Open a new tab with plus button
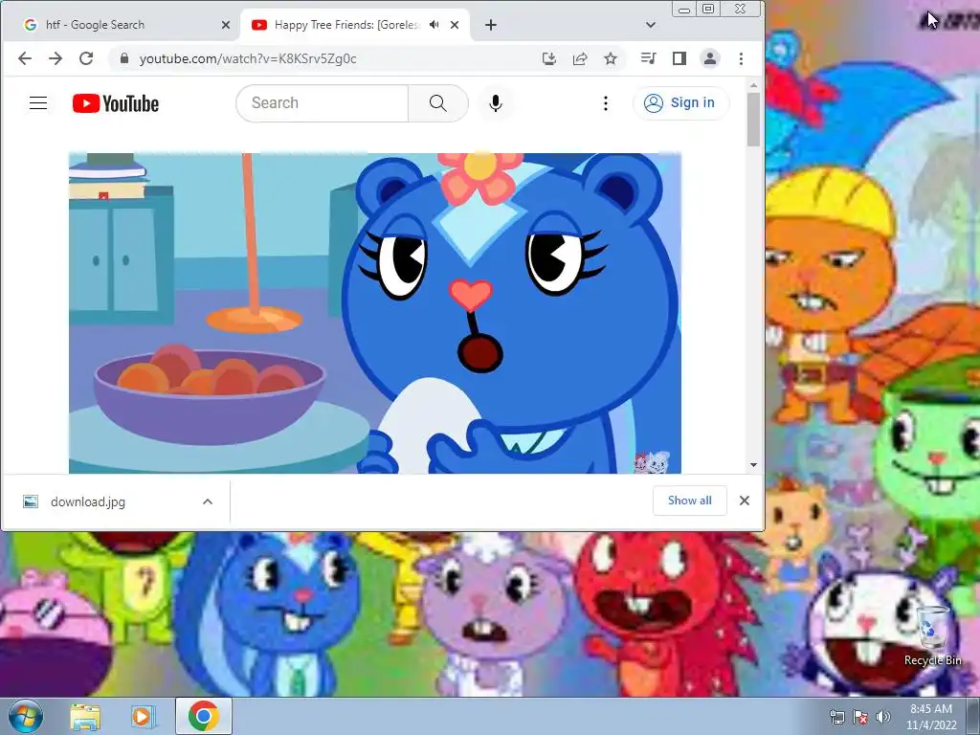 tap(491, 25)
